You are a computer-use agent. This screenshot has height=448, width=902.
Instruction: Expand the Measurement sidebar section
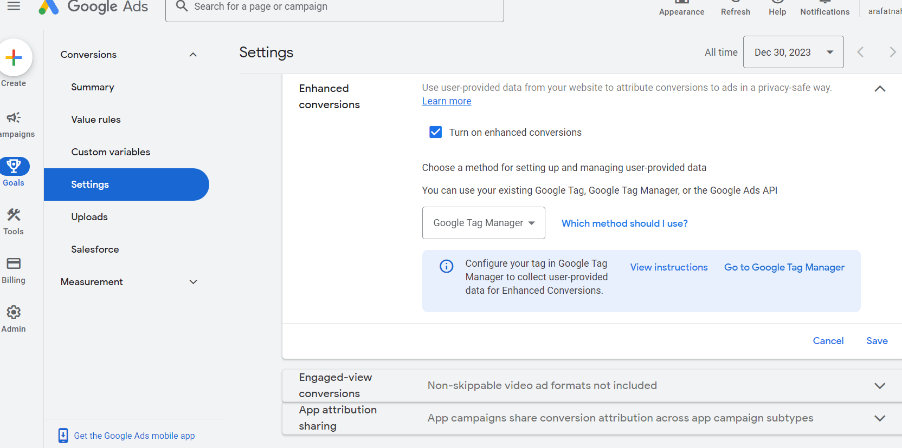(193, 282)
